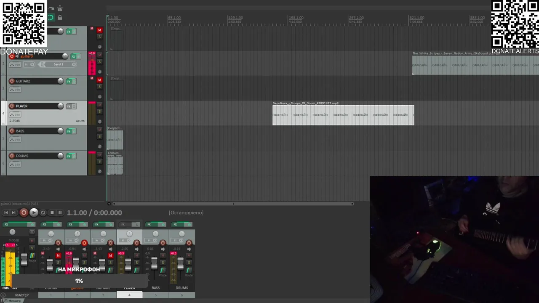Disarm recording on guitar3 track panel
The width and height of the screenshot is (539, 303).
click(12, 56)
